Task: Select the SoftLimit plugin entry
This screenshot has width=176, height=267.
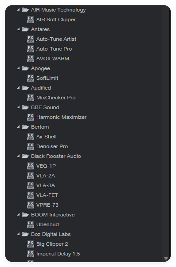Action: [x=47, y=78]
